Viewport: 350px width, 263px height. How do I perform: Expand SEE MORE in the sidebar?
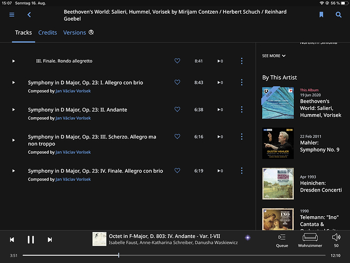[274, 56]
